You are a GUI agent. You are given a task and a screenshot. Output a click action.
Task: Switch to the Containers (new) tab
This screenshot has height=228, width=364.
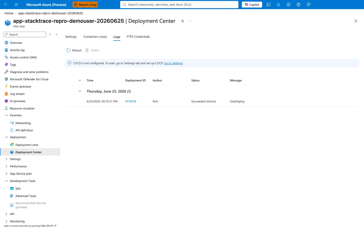[x=95, y=37]
